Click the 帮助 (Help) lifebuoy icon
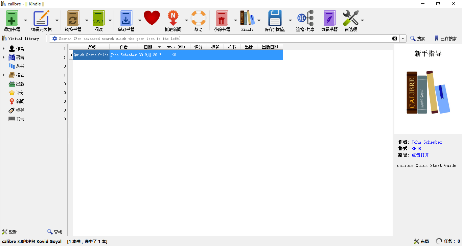Image resolution: width=462 pixels, height=246 pixels. 199,18
